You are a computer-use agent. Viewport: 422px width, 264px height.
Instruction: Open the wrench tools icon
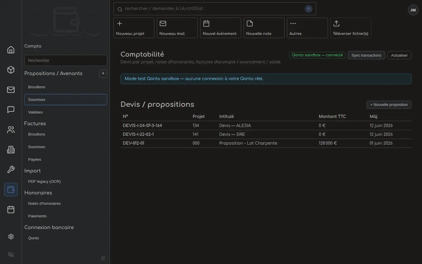click(11, 170)
